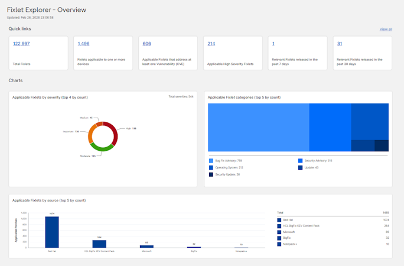Click the View all quick links link

click(386, 29)
